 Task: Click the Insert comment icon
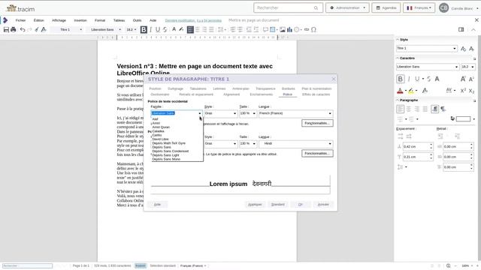click(x=265, y=30)
